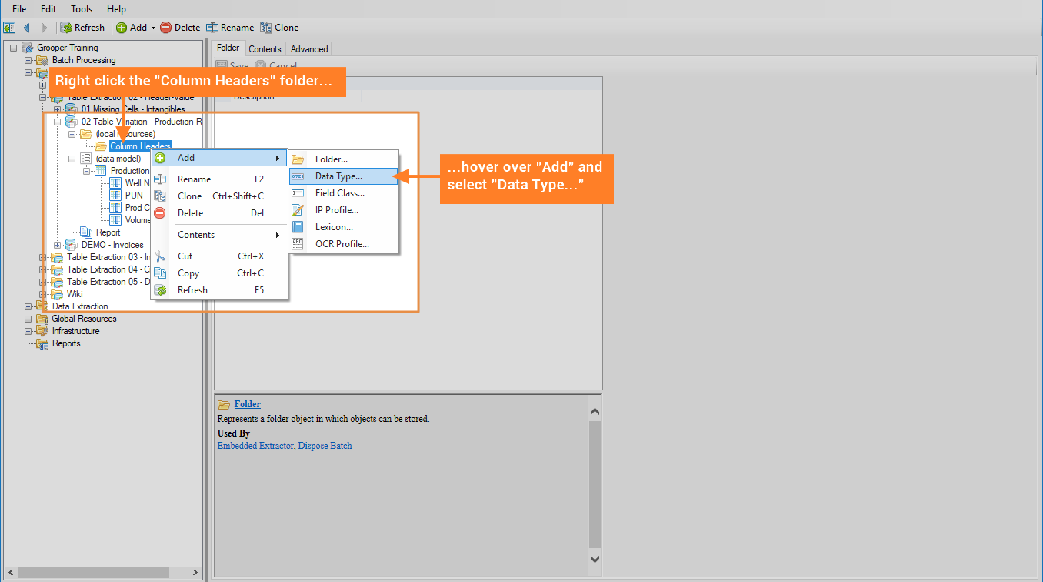This screenshot has height=582, width=1043.
Task: Click the Clone toolbar button
Action: pyautogui.click(x=279, y=28)
